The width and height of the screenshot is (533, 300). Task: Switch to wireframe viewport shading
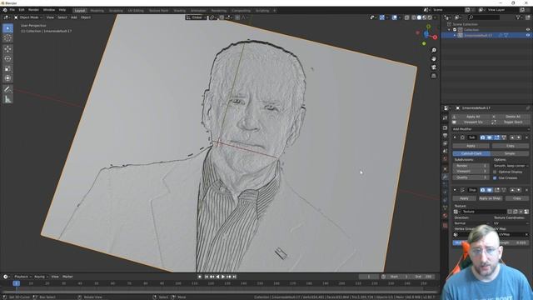(x=414, y=17)
